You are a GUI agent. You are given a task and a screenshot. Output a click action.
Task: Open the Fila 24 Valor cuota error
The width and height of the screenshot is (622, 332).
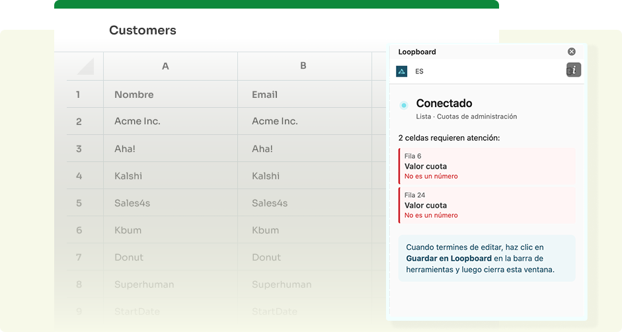[486, 205]
